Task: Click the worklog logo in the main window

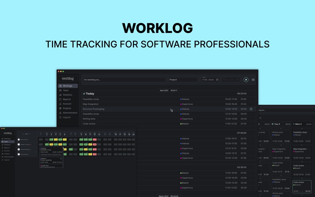Action: (x=68, y=78)
